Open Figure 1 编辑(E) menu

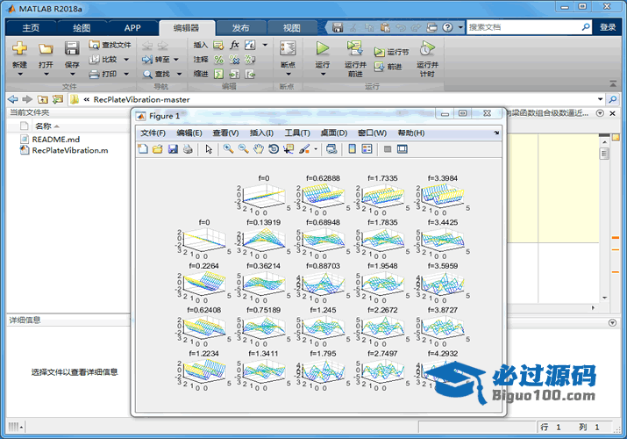coord(189,133)
